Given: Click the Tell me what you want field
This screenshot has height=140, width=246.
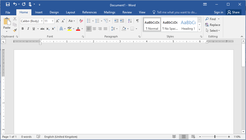Looking at the screenshot, I should [175, 12].
